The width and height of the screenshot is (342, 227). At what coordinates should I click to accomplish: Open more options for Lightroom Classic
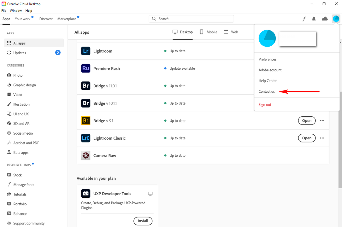322,138
